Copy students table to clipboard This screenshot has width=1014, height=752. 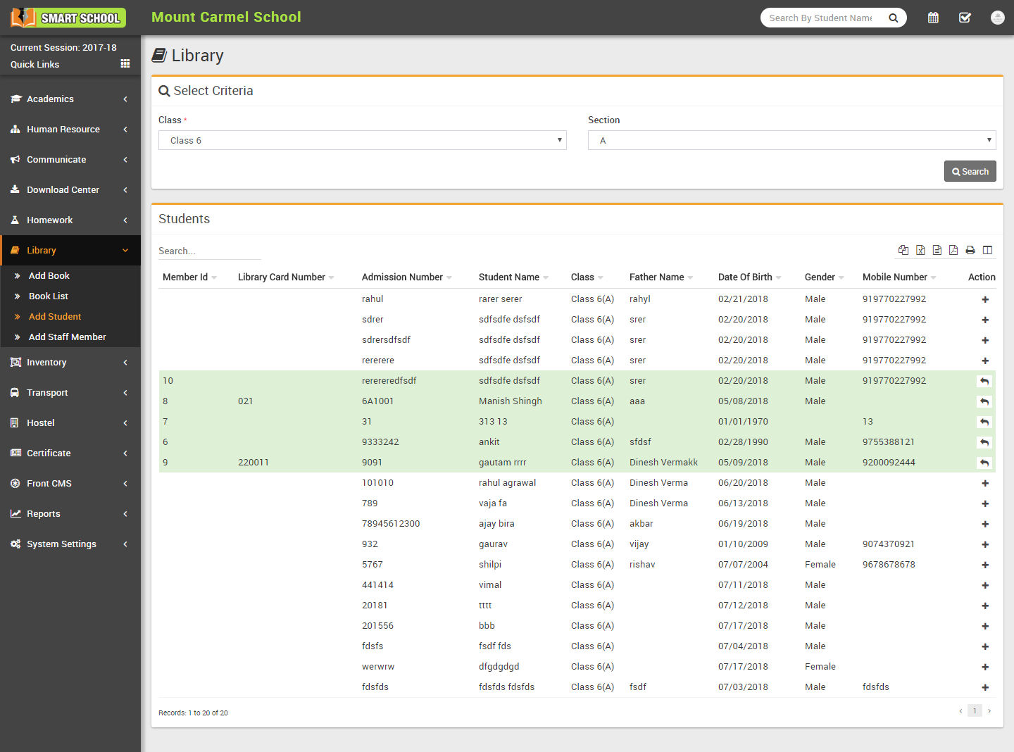coord(903,250)
